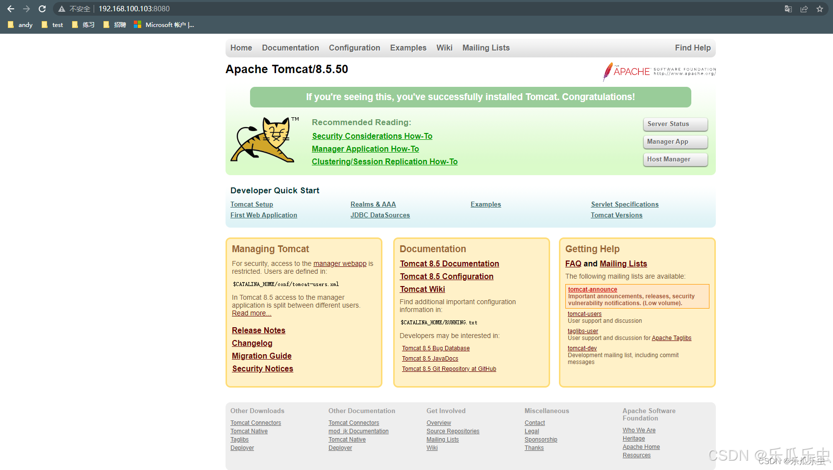Click the Host Manager button
833x470 pixels.
[x=675, y=159]
